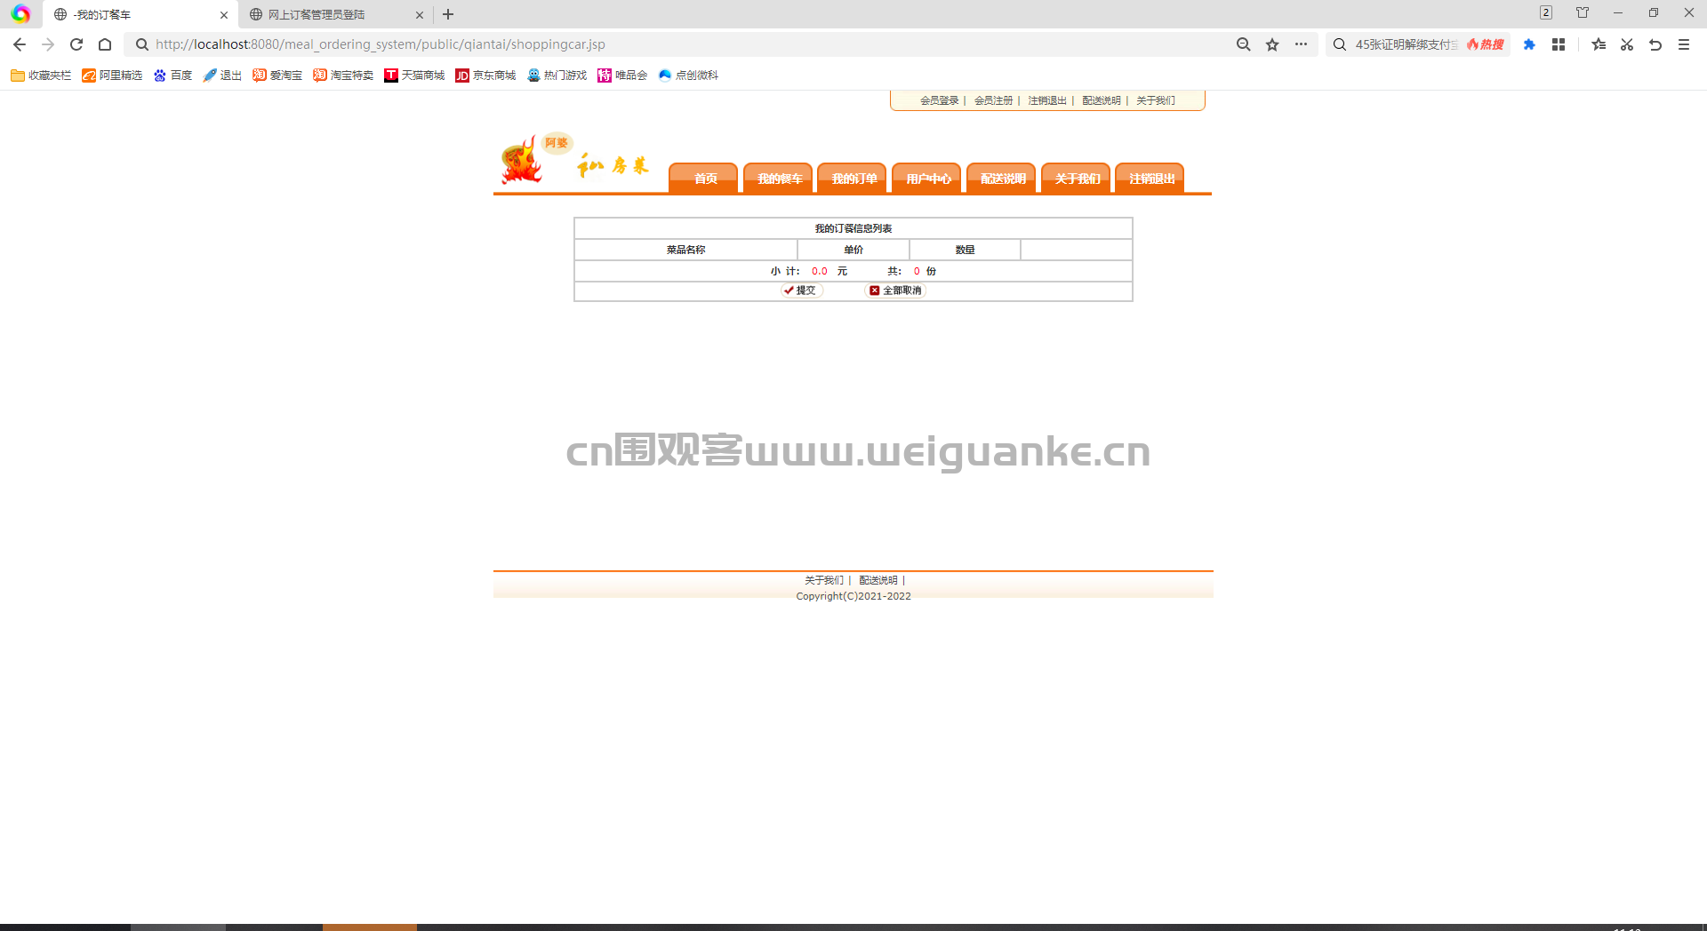This screenshot has height=931, width=1707.
Task: Open the 天猫商城 bookmark
Action: tap(414, 76)
